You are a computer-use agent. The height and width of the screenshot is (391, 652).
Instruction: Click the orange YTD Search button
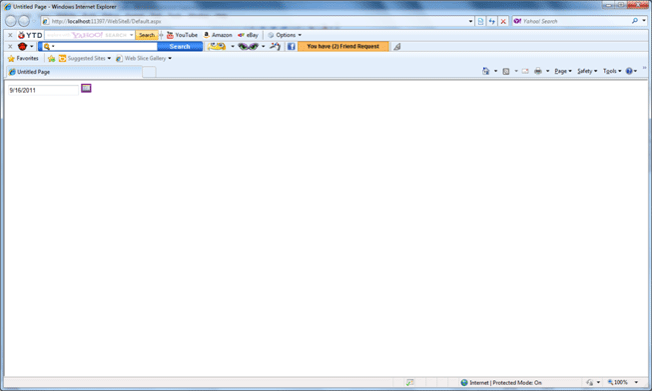click(147, 35)
